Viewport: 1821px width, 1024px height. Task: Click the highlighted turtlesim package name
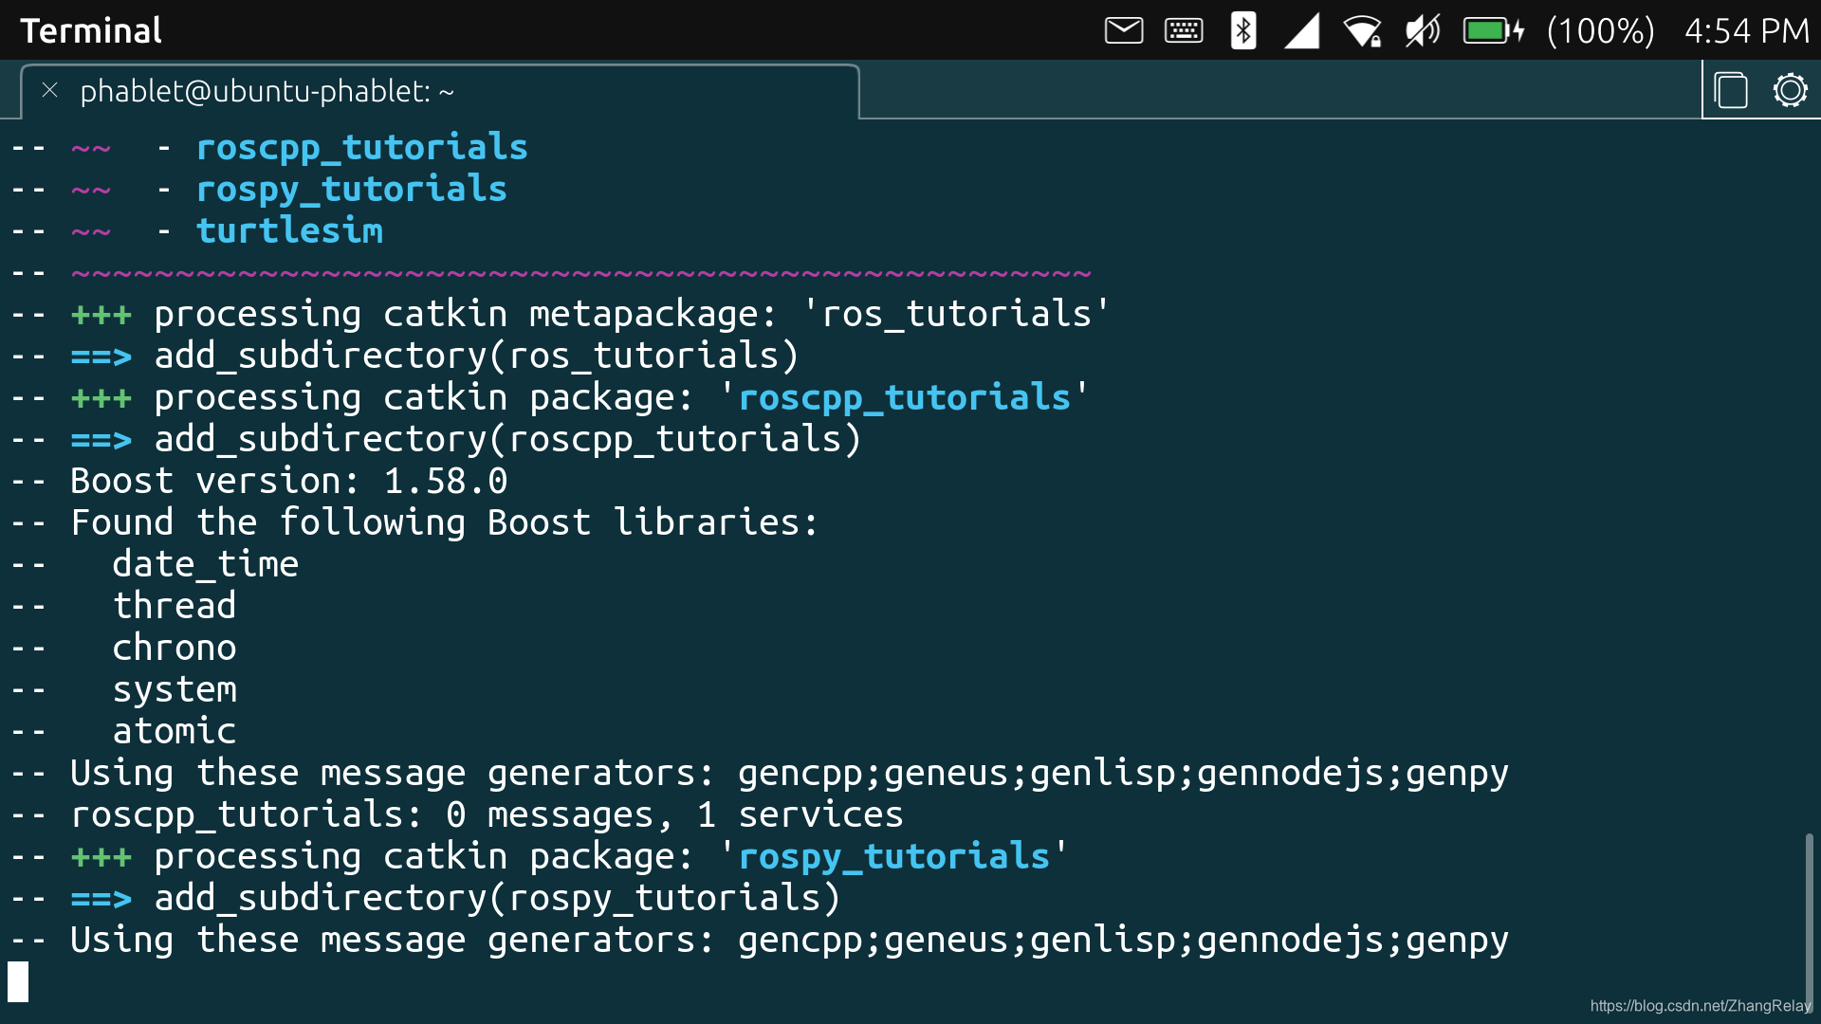click(289, 230)
